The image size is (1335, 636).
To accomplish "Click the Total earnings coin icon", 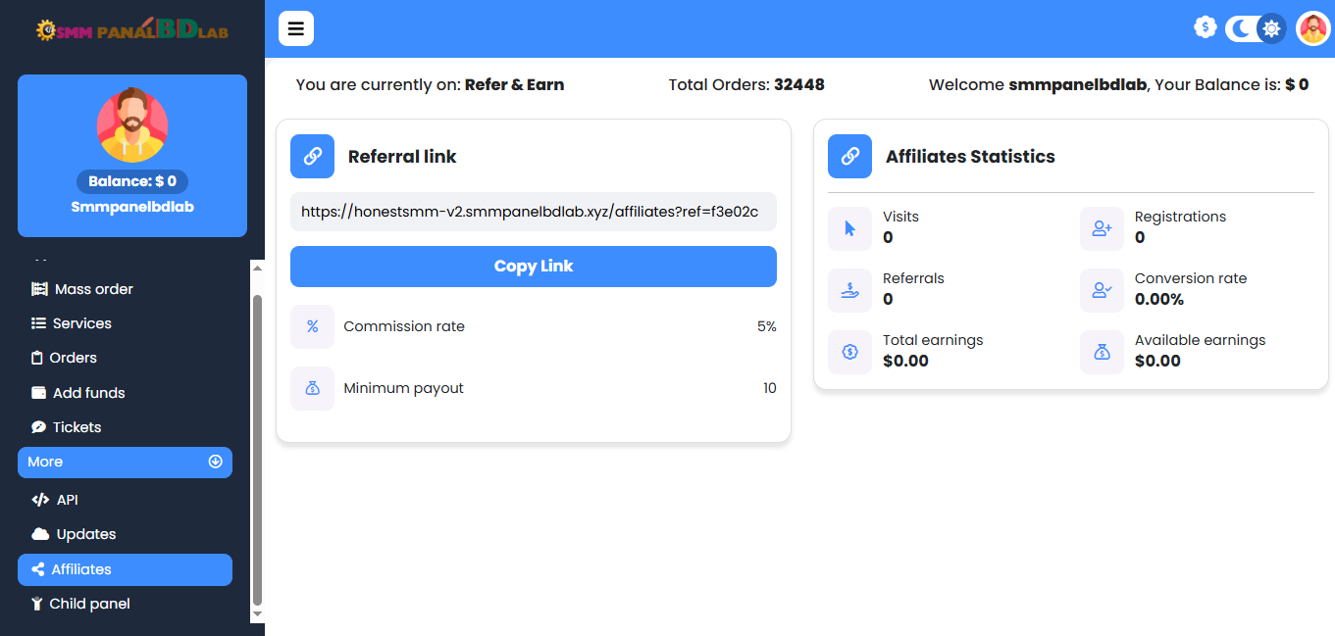I will point(849,352).
